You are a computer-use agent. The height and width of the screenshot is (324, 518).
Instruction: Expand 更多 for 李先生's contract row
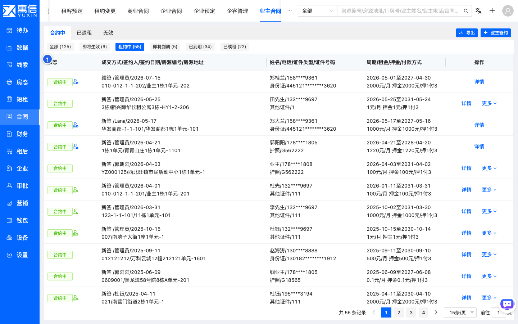[x=489, y=211]
